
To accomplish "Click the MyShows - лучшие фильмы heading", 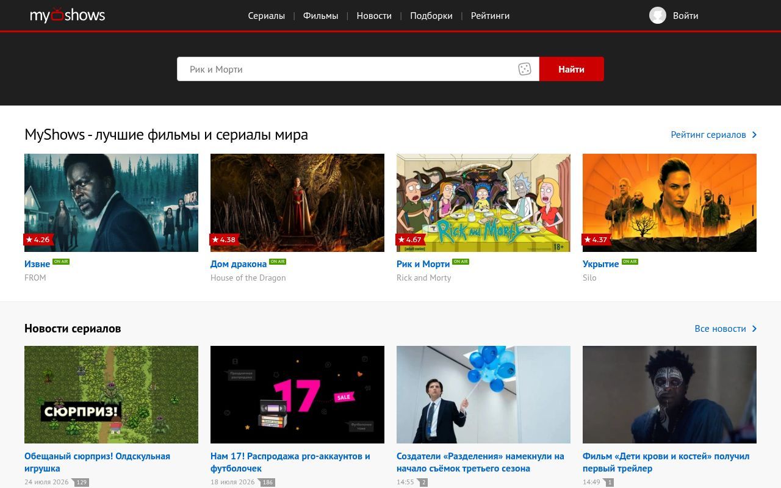I will pyautogui.click(x=166, y=135).
